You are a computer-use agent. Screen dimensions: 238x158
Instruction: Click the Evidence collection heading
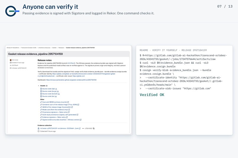45,125
